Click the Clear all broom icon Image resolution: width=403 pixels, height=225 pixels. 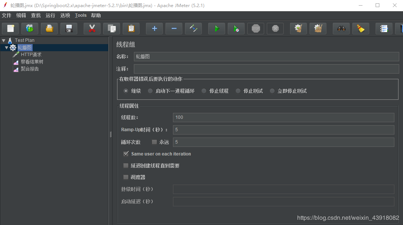pos(361,28)
